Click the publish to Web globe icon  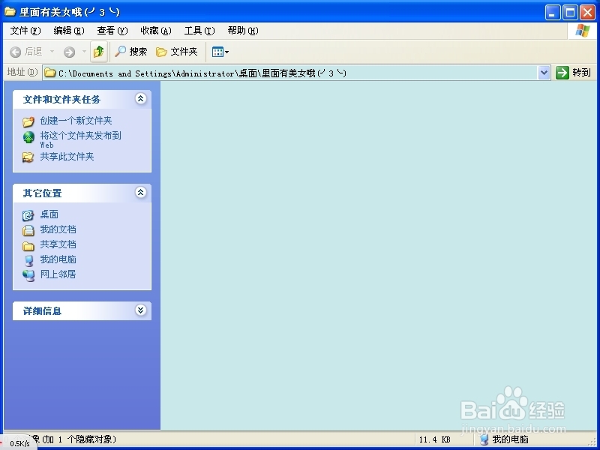pyautogui.click(x=28, y=137)
